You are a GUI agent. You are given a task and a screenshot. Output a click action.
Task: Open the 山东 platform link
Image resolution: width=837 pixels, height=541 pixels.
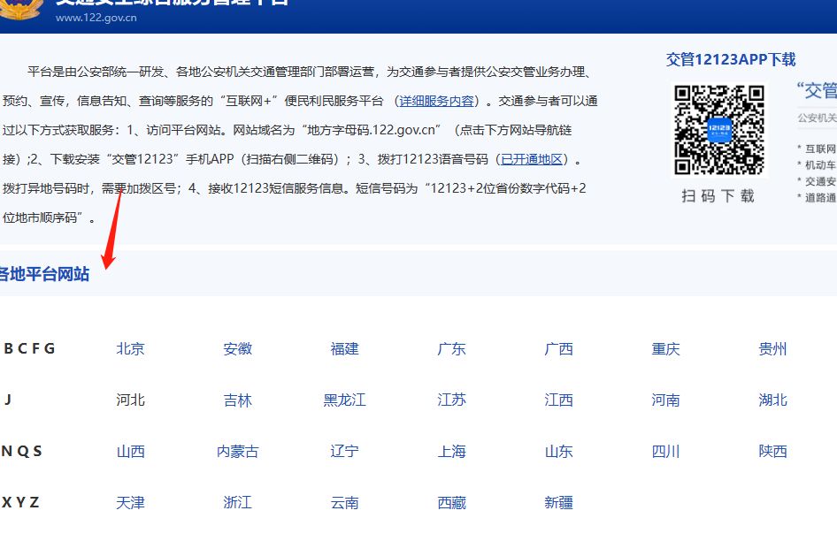(559, 452)
